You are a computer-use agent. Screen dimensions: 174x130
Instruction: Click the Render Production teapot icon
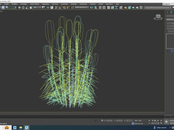[x=133, y=8]
